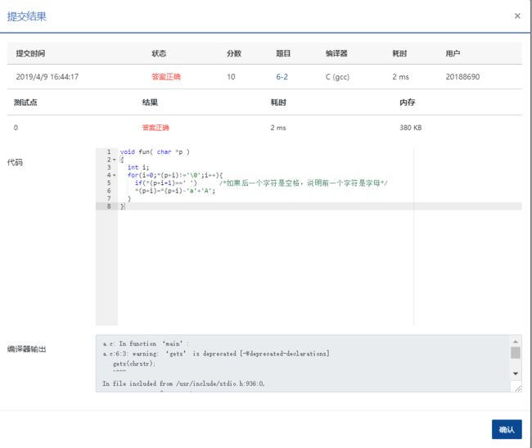The width and height of the screenshot is (532, 448).
Task: Click the 编译器输出 section label
Action: (x=26, y=349)
